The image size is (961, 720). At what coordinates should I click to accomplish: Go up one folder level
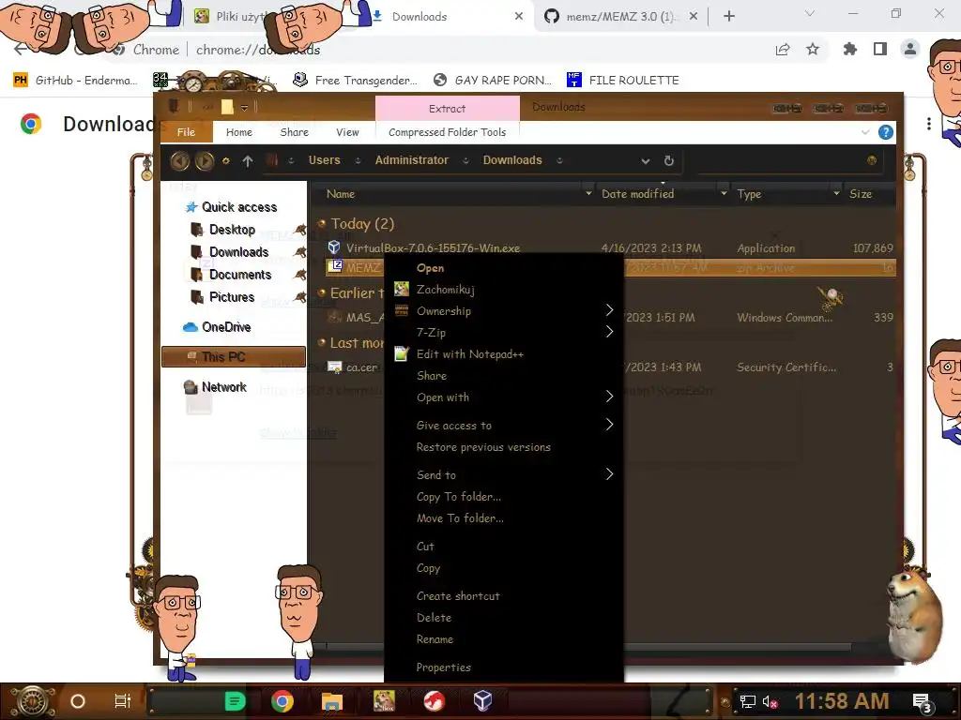[x=248, y=160]
